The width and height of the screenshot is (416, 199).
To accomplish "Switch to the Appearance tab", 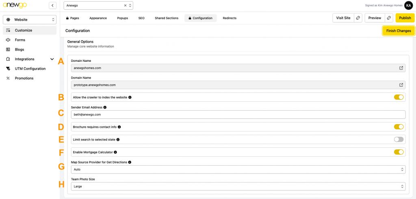I will [x=98, y=18].
